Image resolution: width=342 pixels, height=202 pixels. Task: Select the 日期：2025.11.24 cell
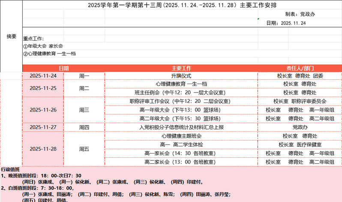[286, 23]
